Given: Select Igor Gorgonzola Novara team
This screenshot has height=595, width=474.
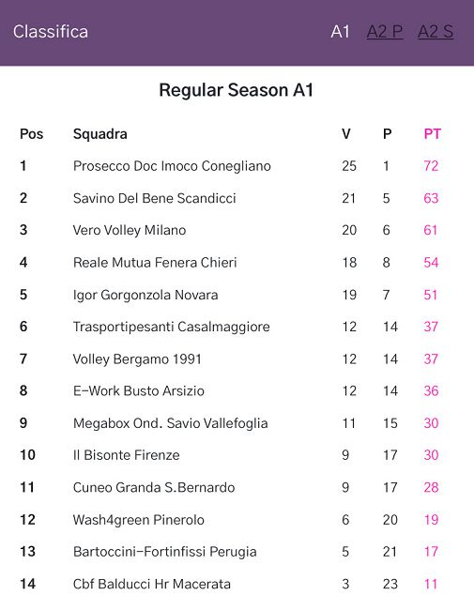Looking at the screenshot, I should [x=145, y=295].
